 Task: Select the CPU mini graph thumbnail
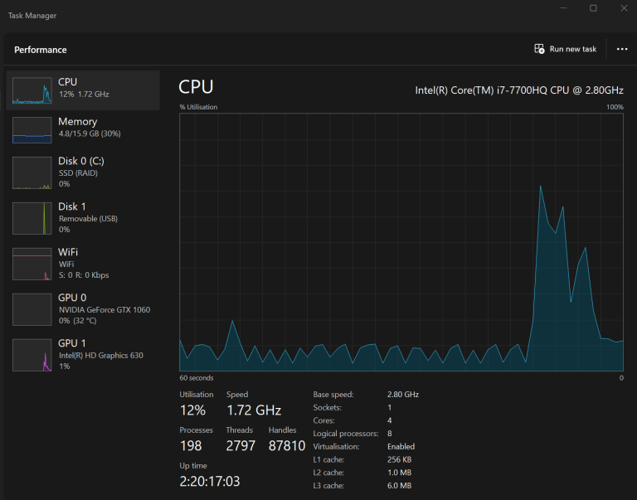coord(32,90)
